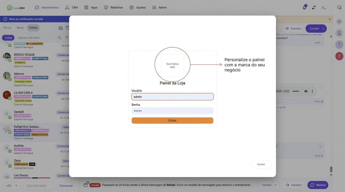This screenshot has width=345, height=192.
Task: Dismiss the banner with the orange X
Action: coord(330,19)
